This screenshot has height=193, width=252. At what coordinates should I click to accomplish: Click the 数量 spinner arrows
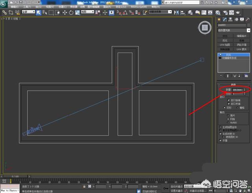[x=245, y=90]
